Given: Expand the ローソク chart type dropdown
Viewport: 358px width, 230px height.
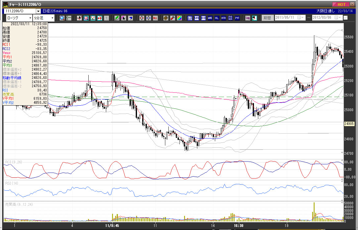Looking at the screenshot, I should coord(30,18).
